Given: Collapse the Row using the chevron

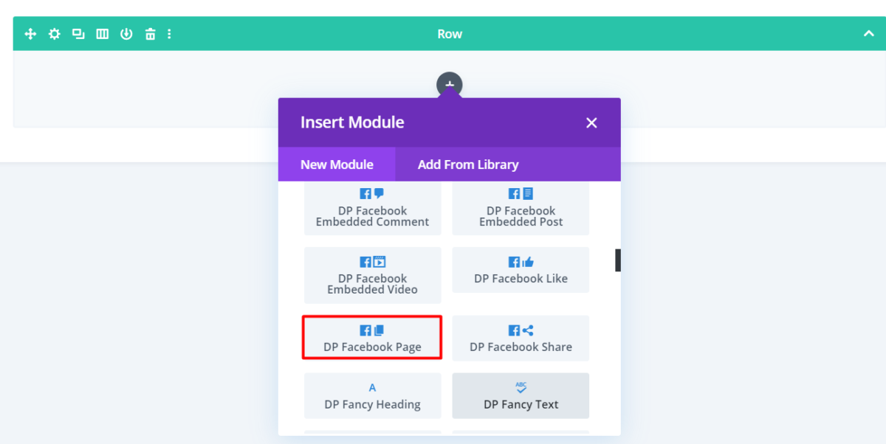Looking at the screenshot, I should tap(868, 33).
